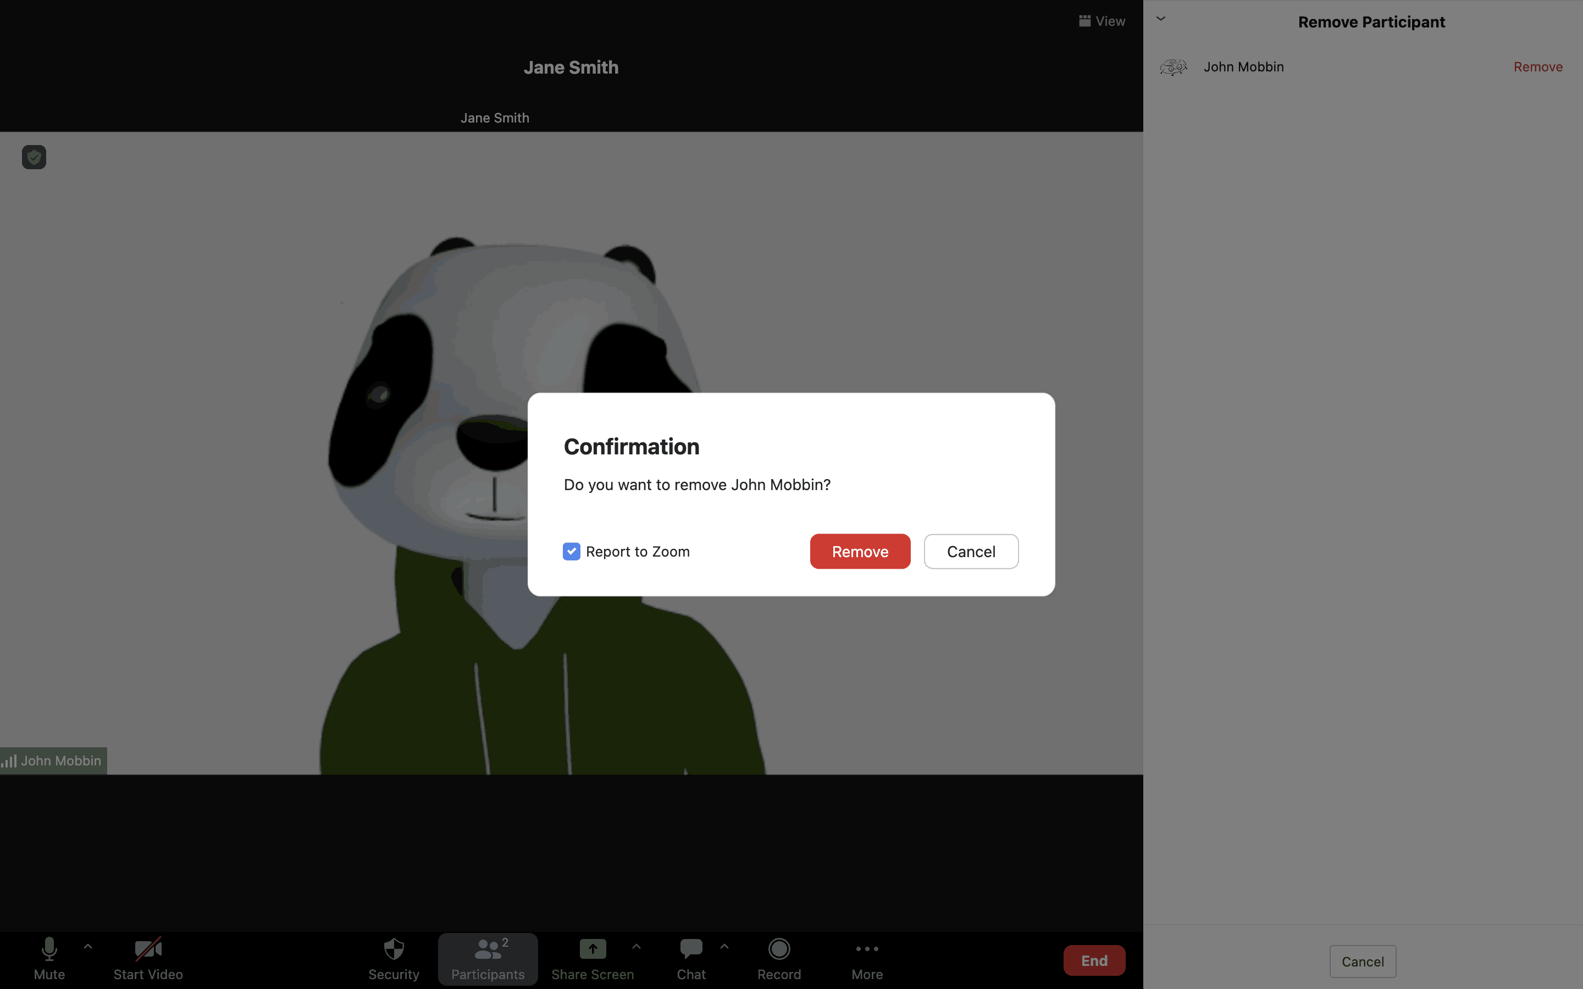The width and height of the screenshot is (1583, 989).
Task: Toggle the Participants panel
Action: [488, 959]
